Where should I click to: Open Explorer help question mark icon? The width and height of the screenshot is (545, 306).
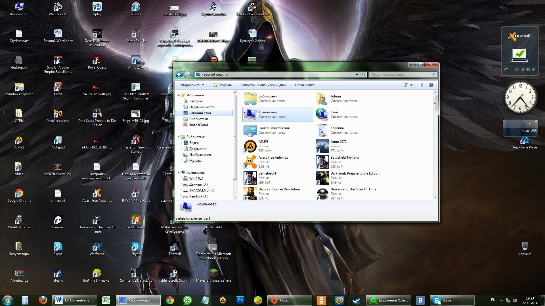431,85
